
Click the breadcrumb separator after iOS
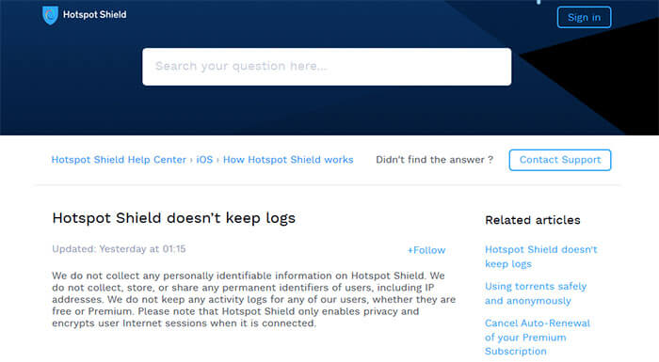217,160
